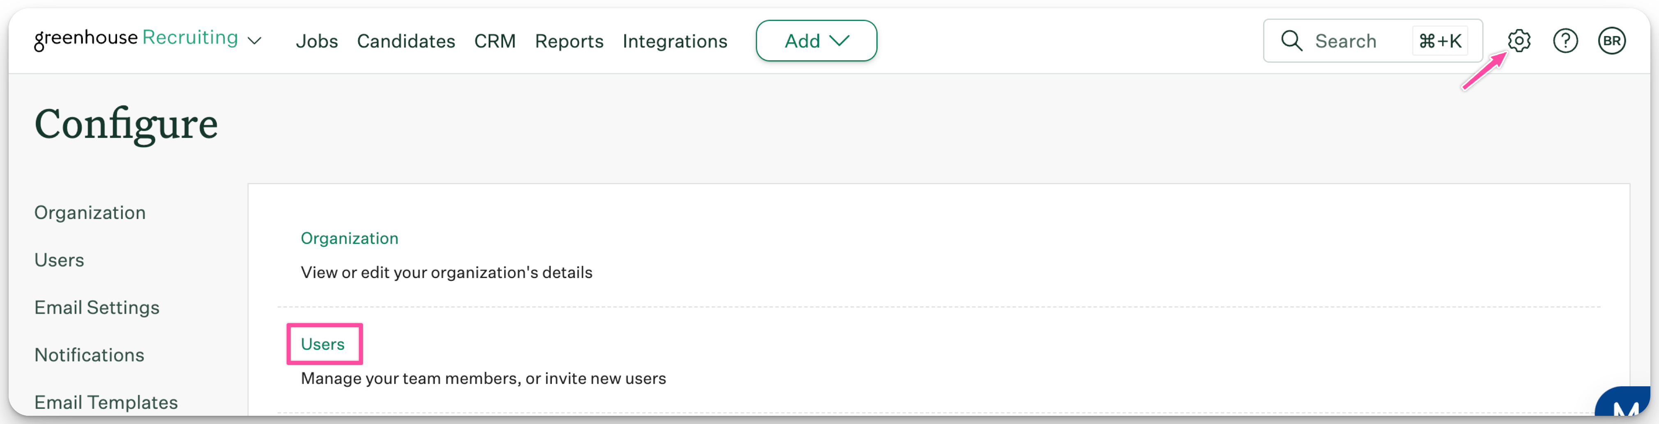Viewport: 1659px width, 424px height.
Task: Open the BR user avatar menu
Action: (x=1611, y=41)
